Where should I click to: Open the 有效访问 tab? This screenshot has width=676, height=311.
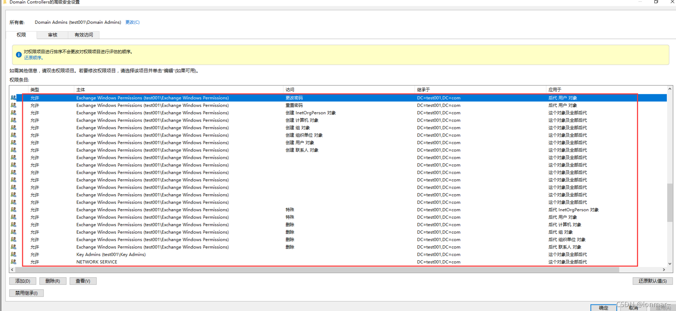pos(84,35)
